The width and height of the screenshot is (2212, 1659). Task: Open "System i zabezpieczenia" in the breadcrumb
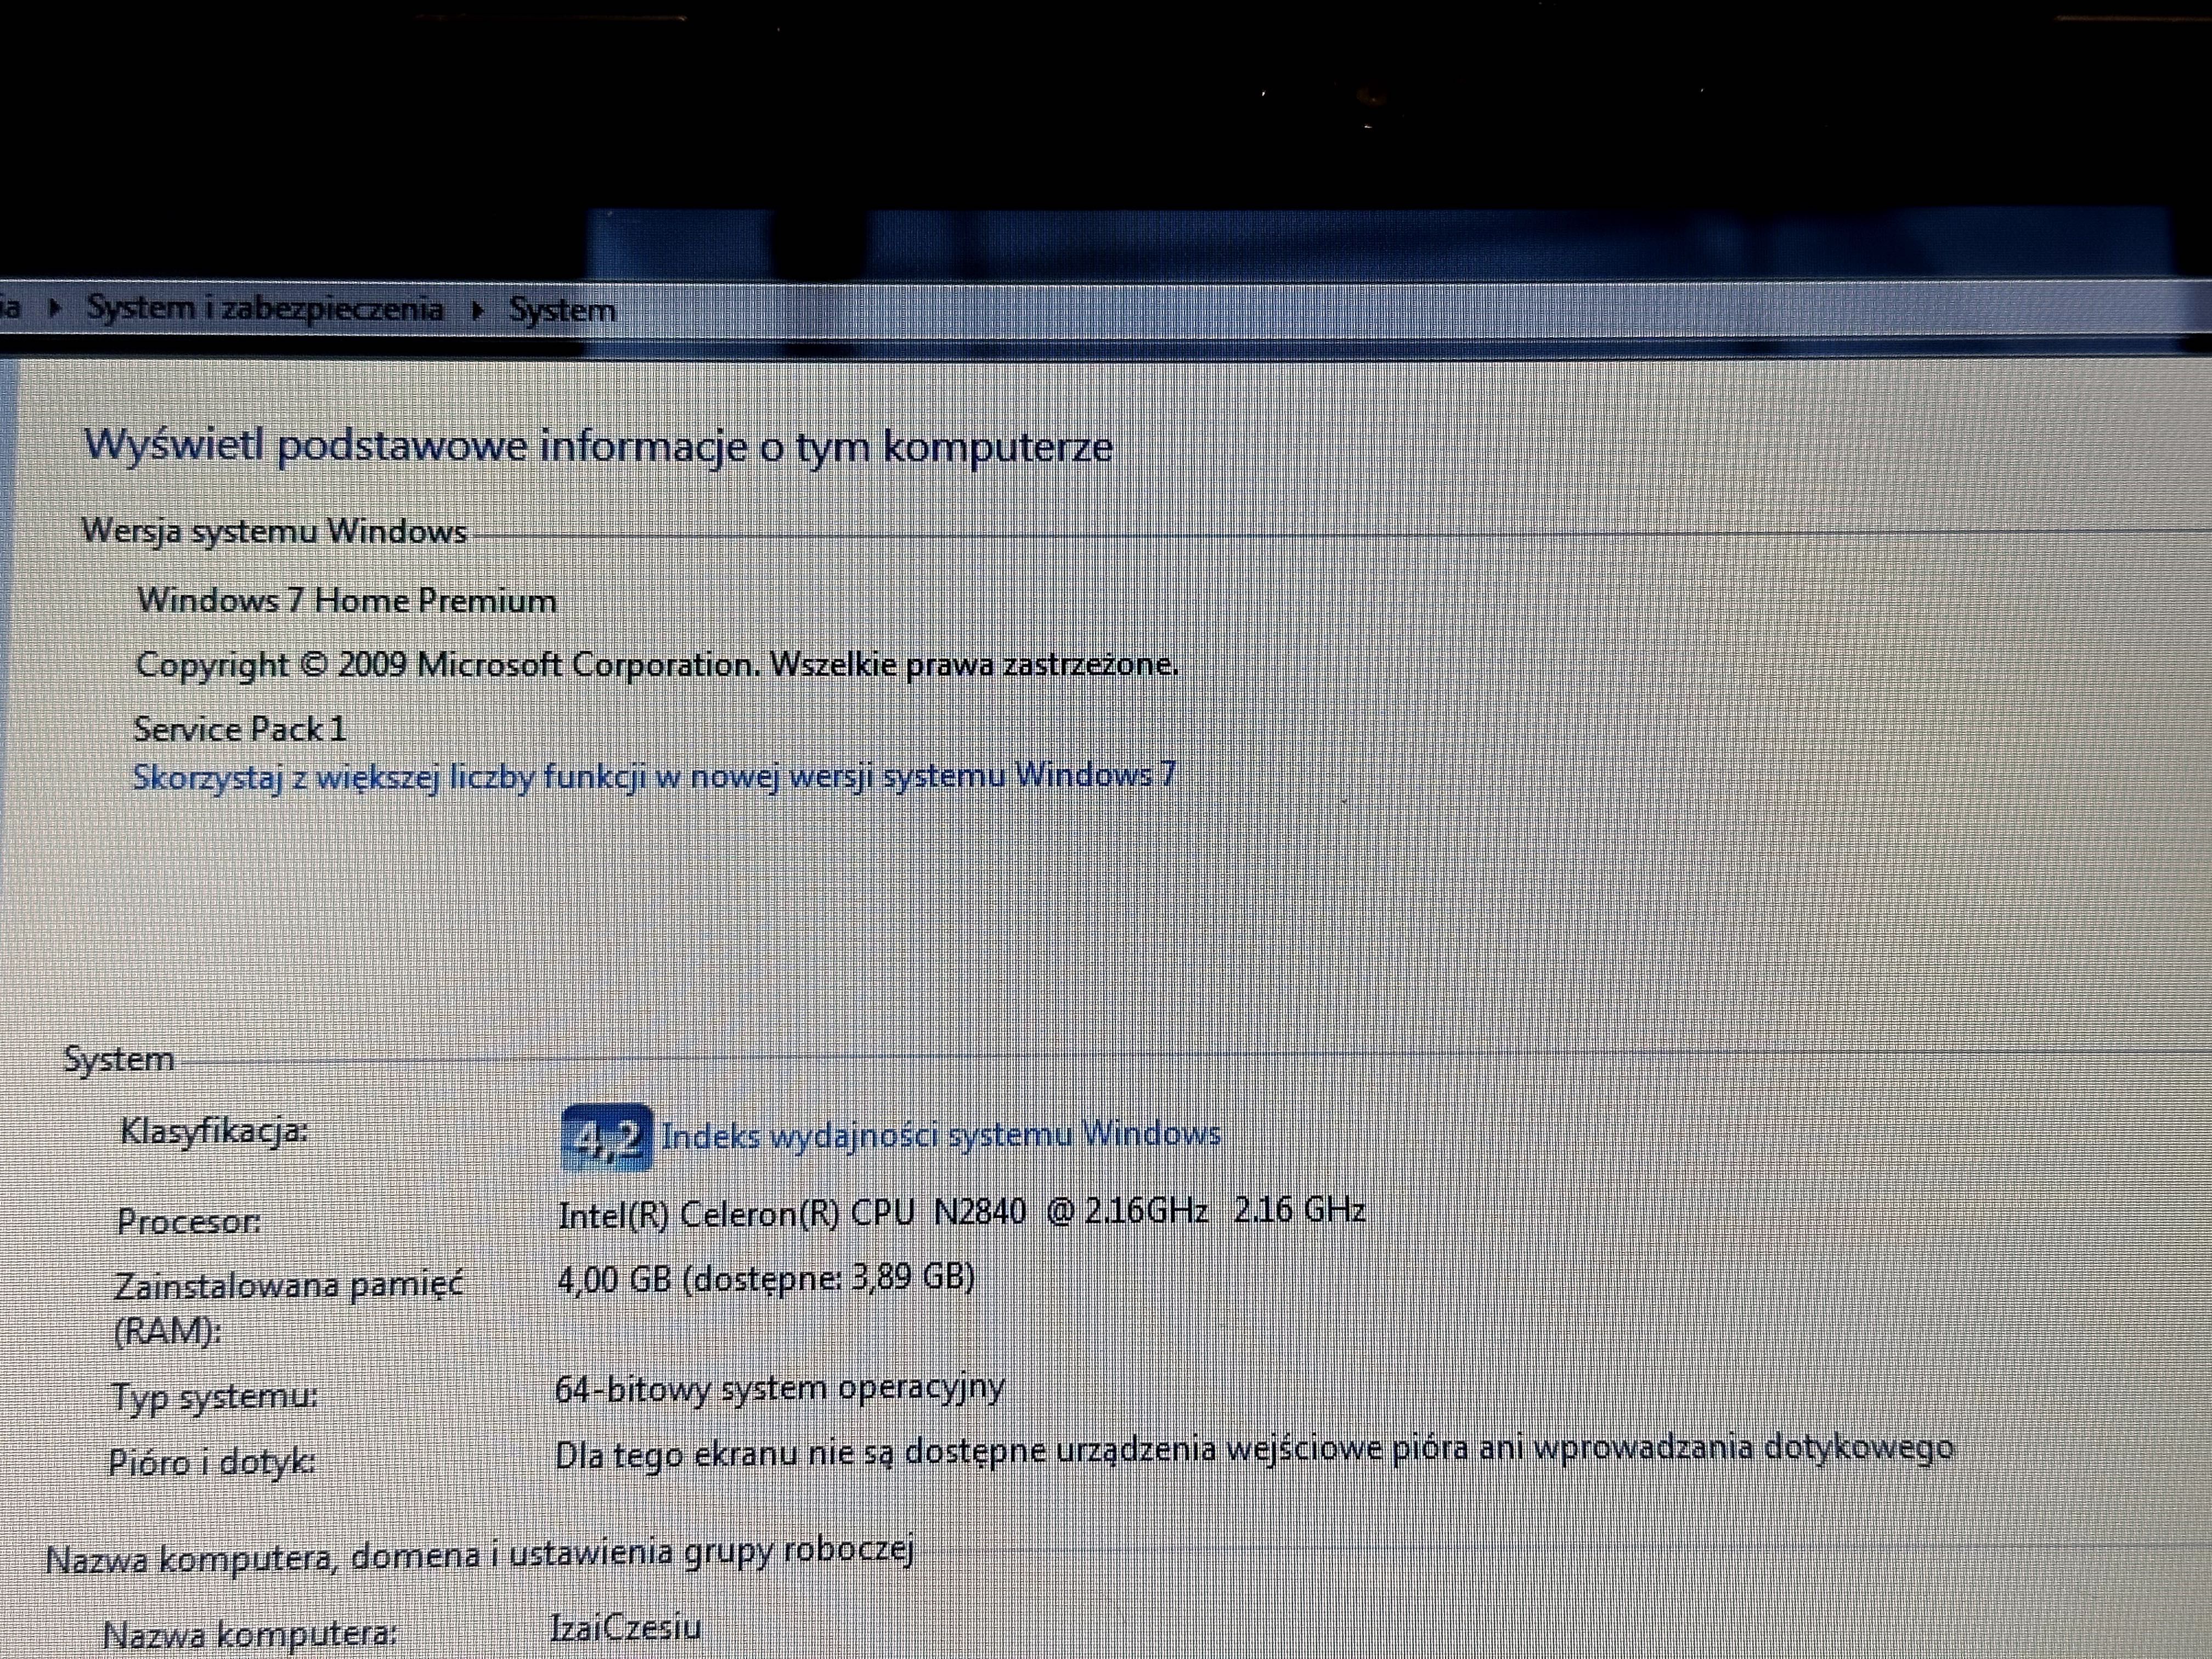tap(265, 308)
